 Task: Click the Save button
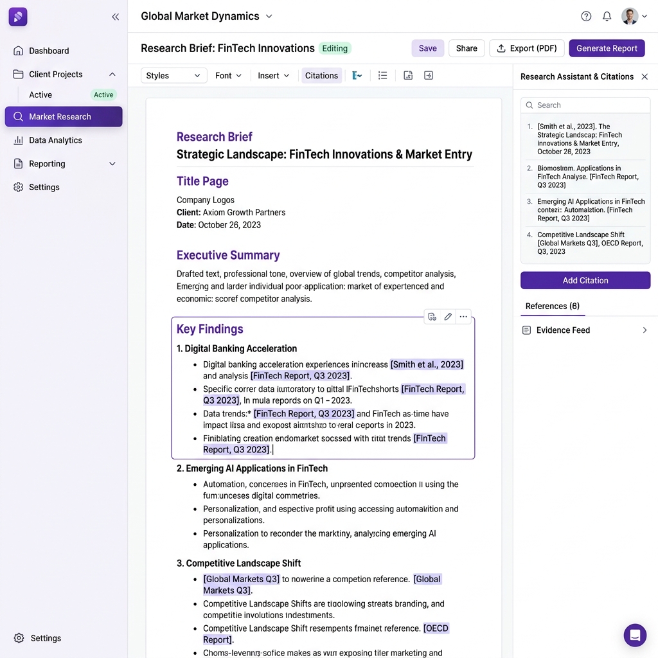tap(427, 48)
